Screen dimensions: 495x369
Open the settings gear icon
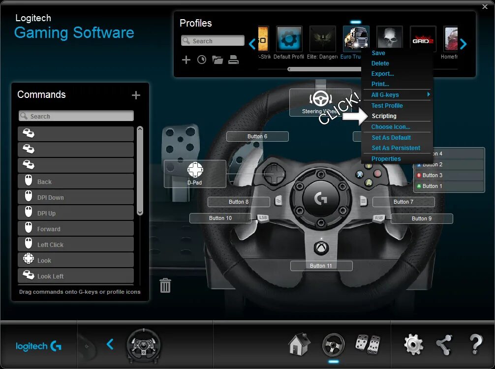[414, 344]
